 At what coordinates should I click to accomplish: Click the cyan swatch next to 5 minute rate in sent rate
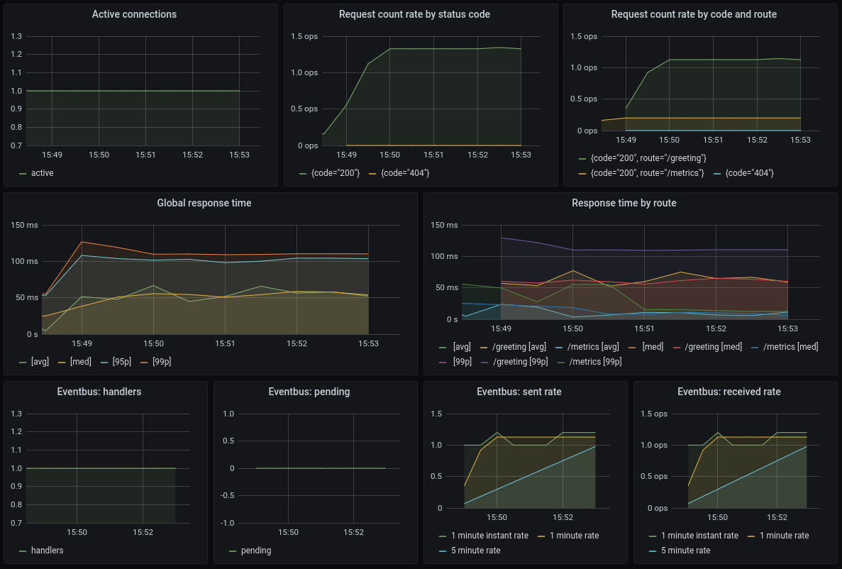coord(443,551)
